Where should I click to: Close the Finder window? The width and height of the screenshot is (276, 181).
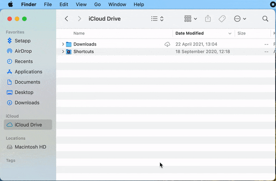click(10, 19)
